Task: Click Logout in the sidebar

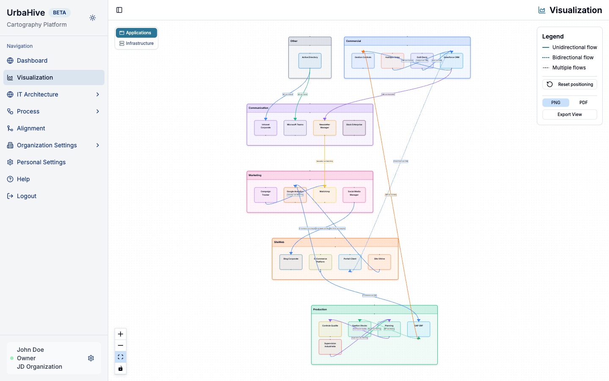Action: point(54,196)
